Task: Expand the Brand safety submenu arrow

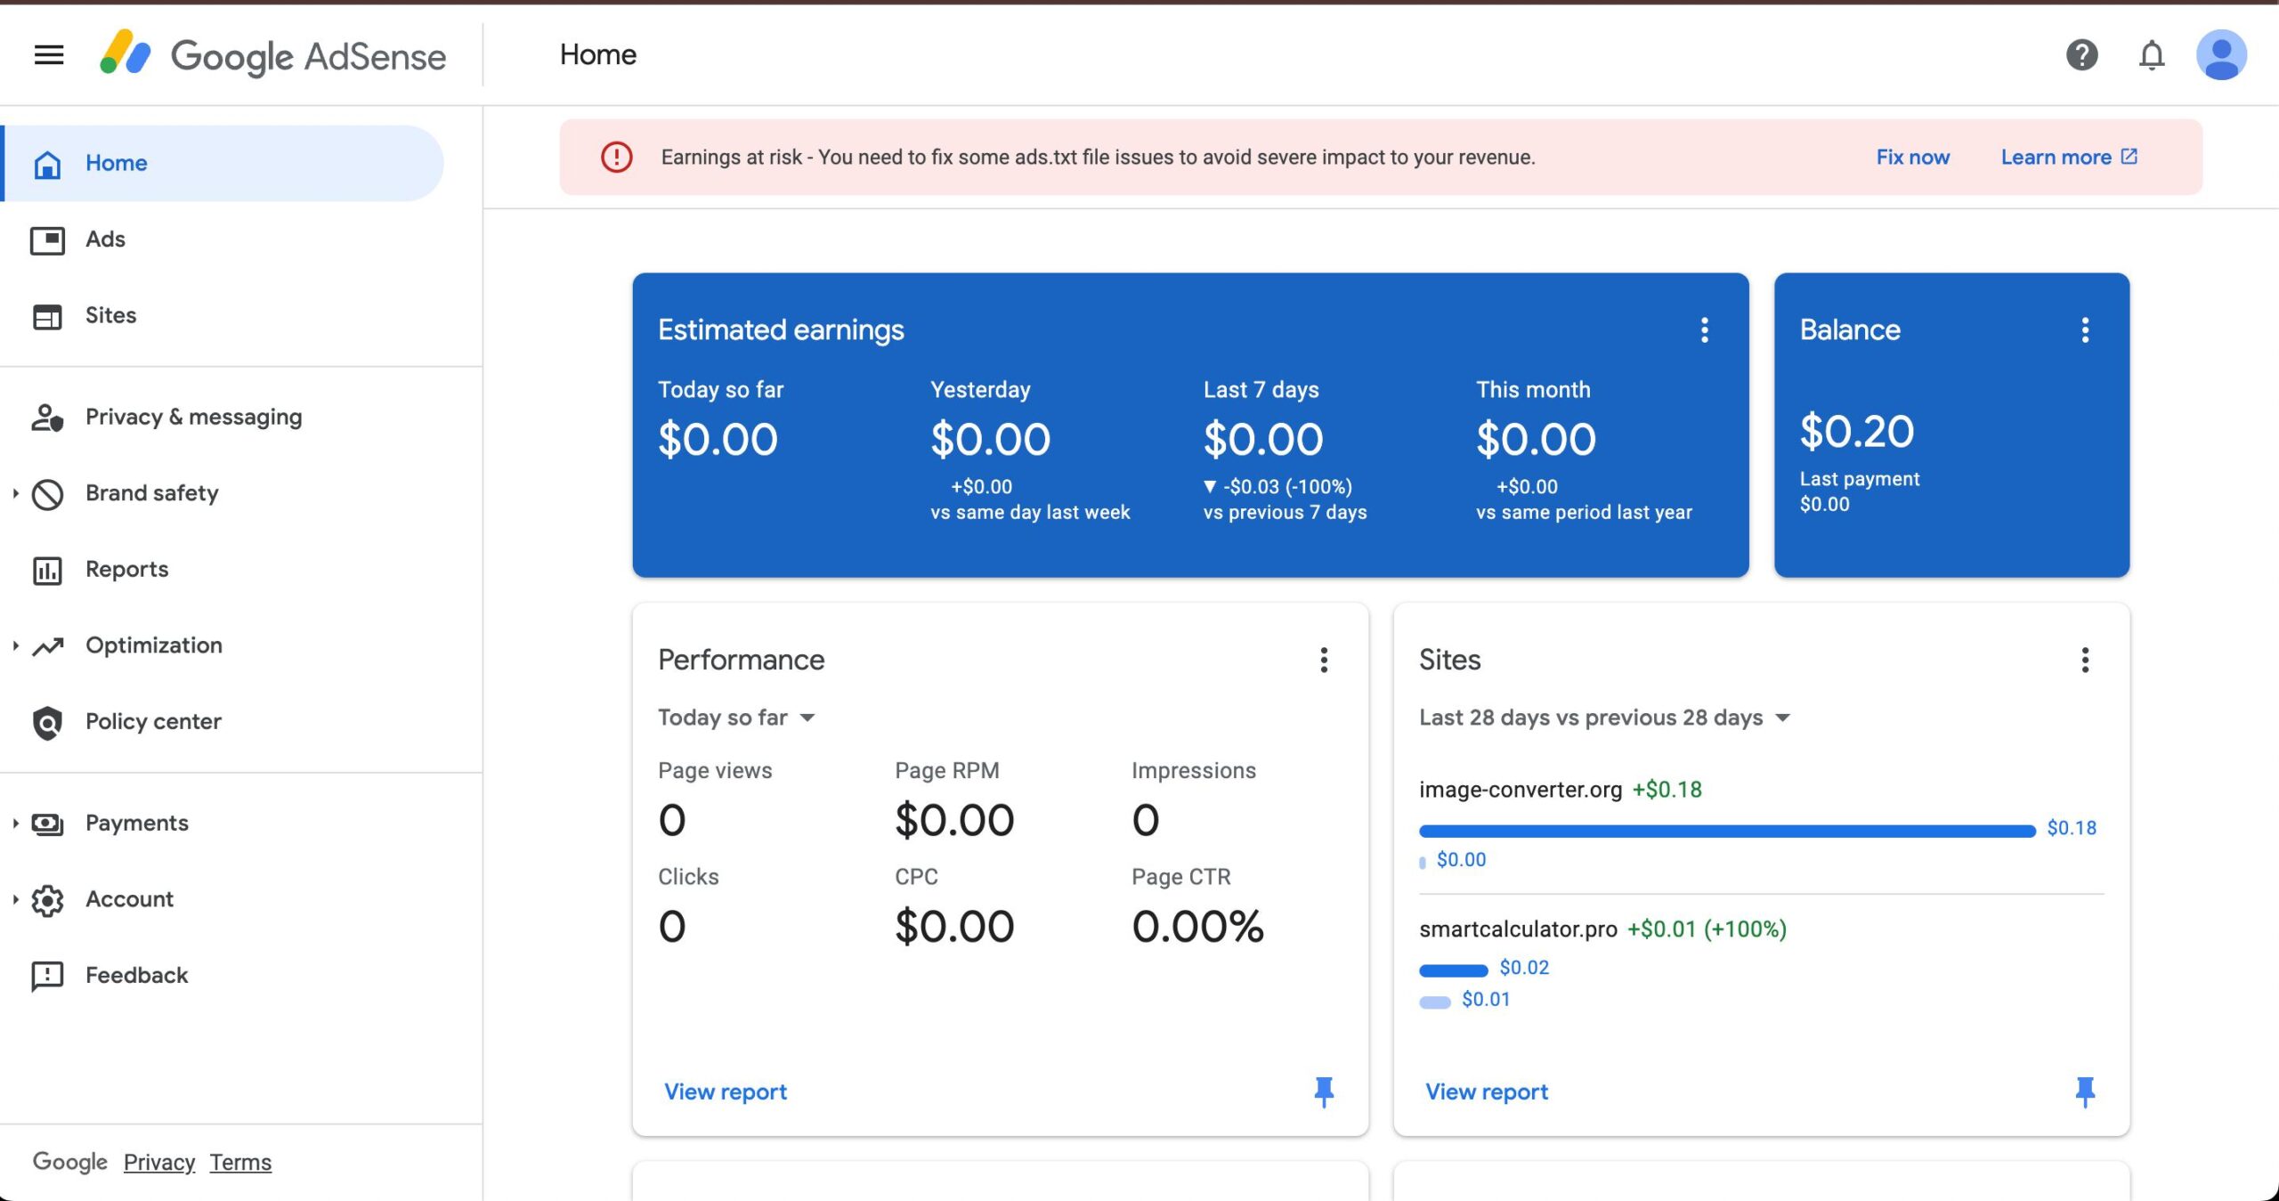Action: [15, 493]
